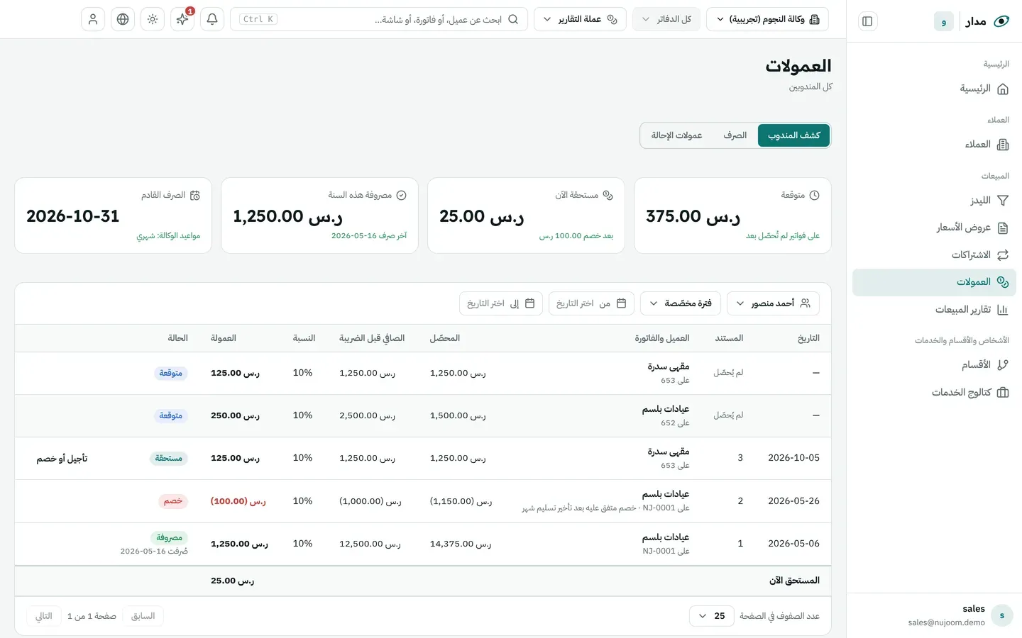Collapse the sidebar with the panel icon
This screenshot has width=1022, height=638.
pyautogui.click(x=867, y=21)
